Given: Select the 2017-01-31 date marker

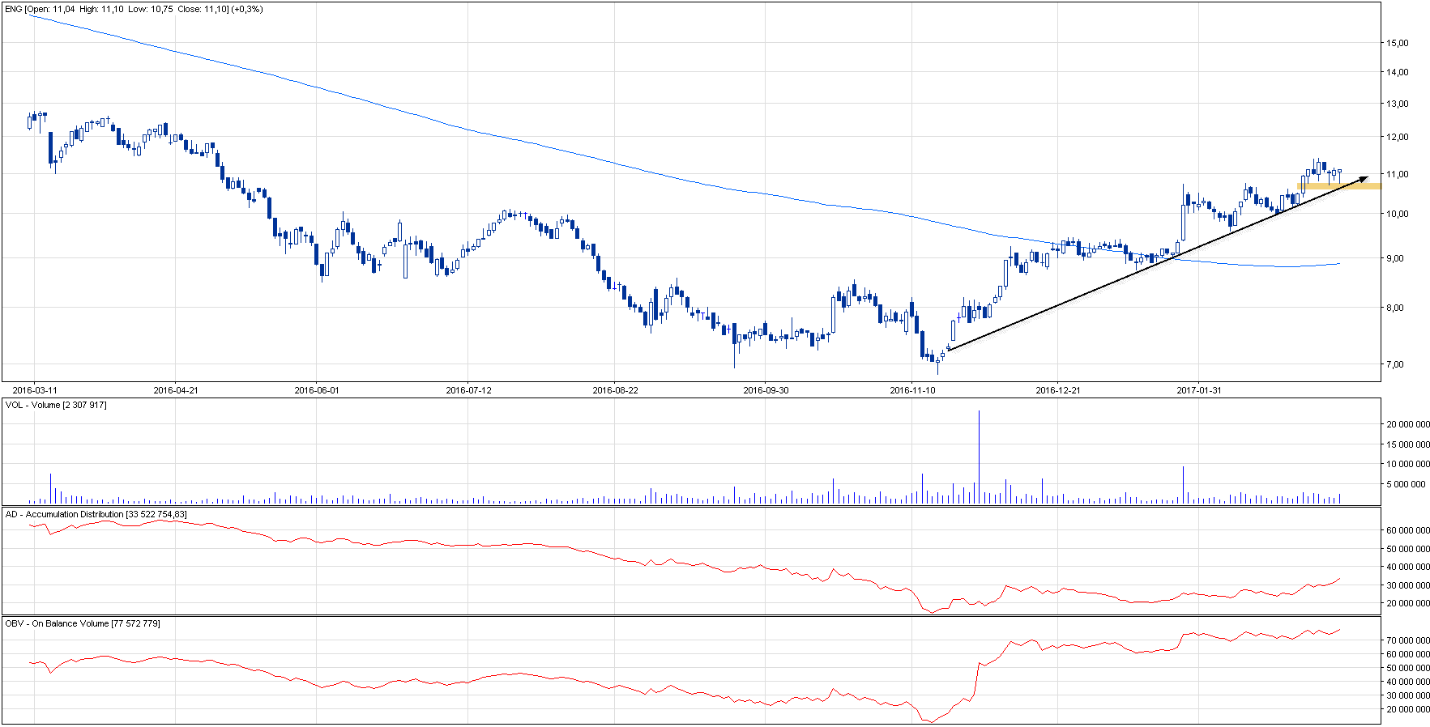Looking at the screenshot, I should [1198, 390].
